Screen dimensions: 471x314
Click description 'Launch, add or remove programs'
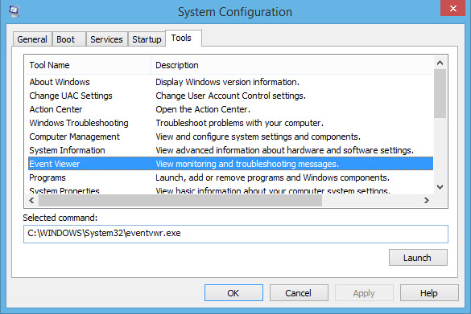272,177
